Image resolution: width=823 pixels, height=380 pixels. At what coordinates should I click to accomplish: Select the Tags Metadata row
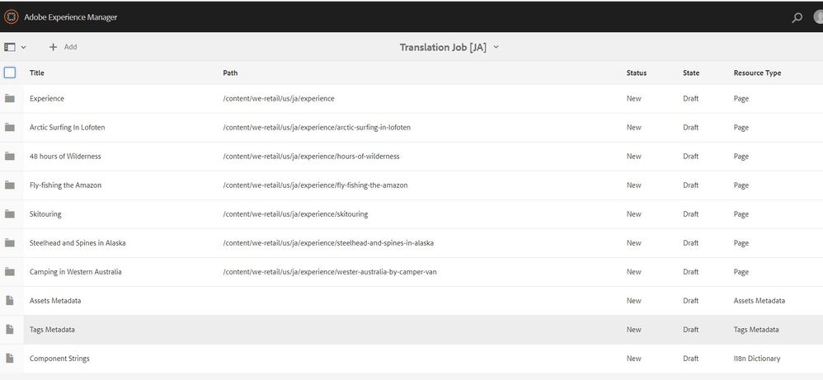[x=52, y=330]
